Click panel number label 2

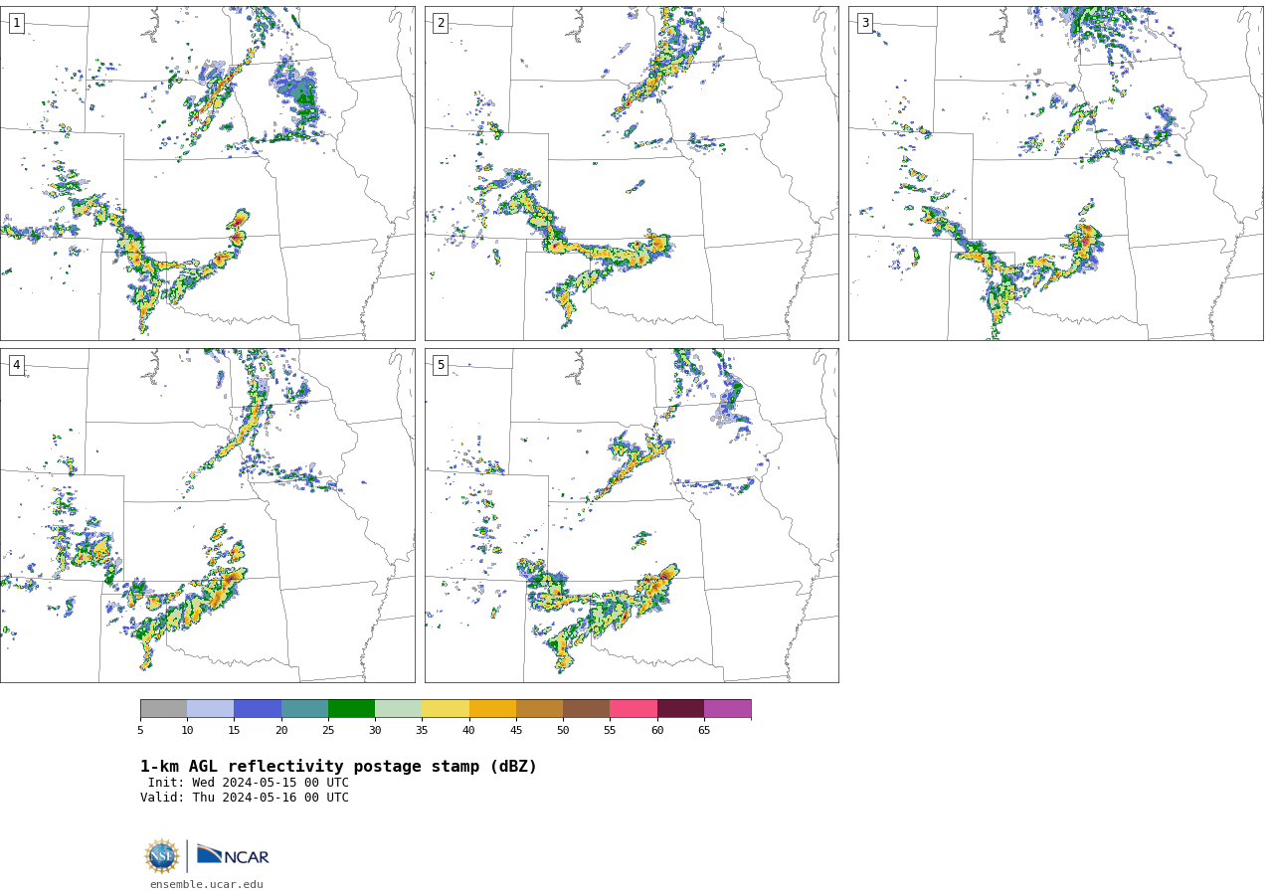point(441,23)
